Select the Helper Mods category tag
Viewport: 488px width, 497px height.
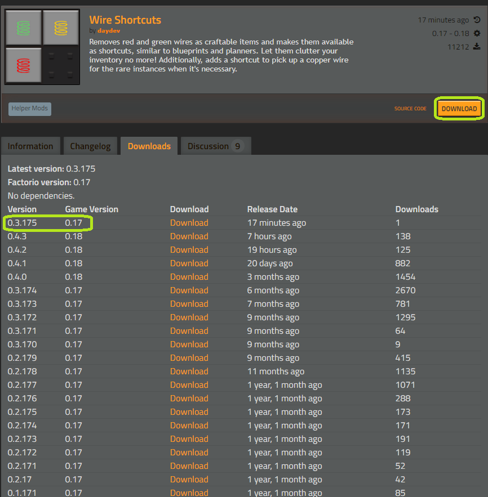pos(30,109)
